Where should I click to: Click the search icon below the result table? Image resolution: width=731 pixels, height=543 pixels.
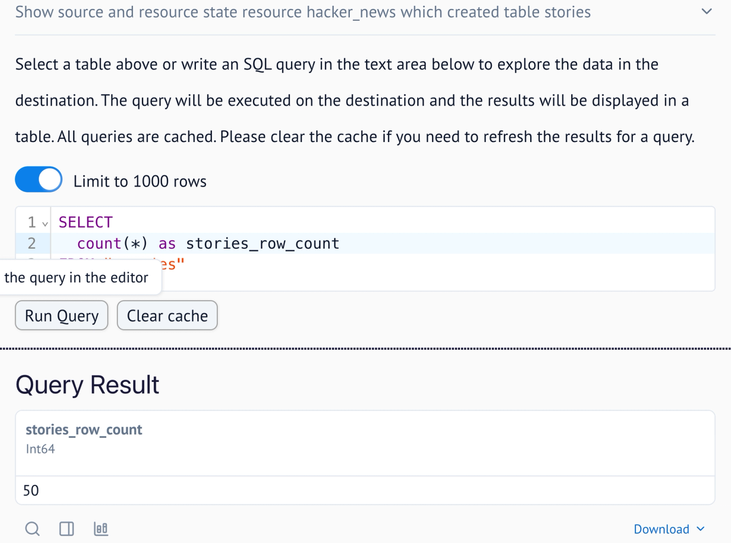tap(32, 528)
